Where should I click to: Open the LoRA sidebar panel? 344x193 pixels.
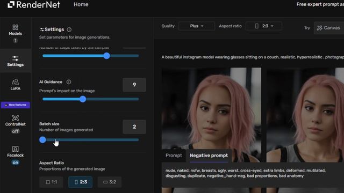(x=16, y=85)
